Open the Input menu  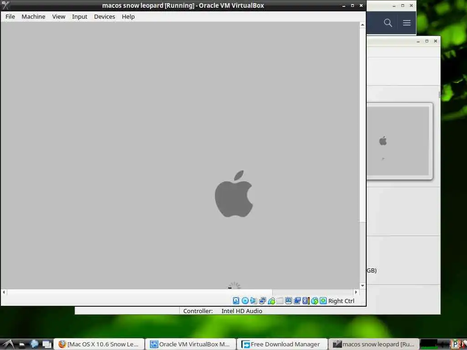(x=79, y=17)
